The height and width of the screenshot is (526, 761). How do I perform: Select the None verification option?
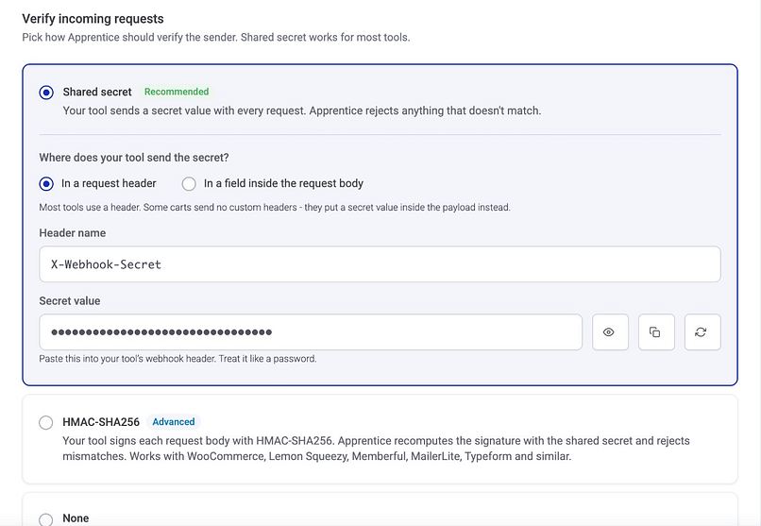click(x=46, y=519)
